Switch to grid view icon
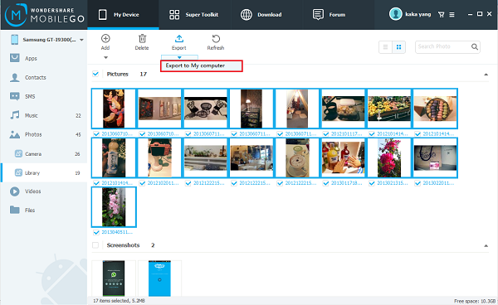This screenshot has height=305, width=498. [398, 47]
